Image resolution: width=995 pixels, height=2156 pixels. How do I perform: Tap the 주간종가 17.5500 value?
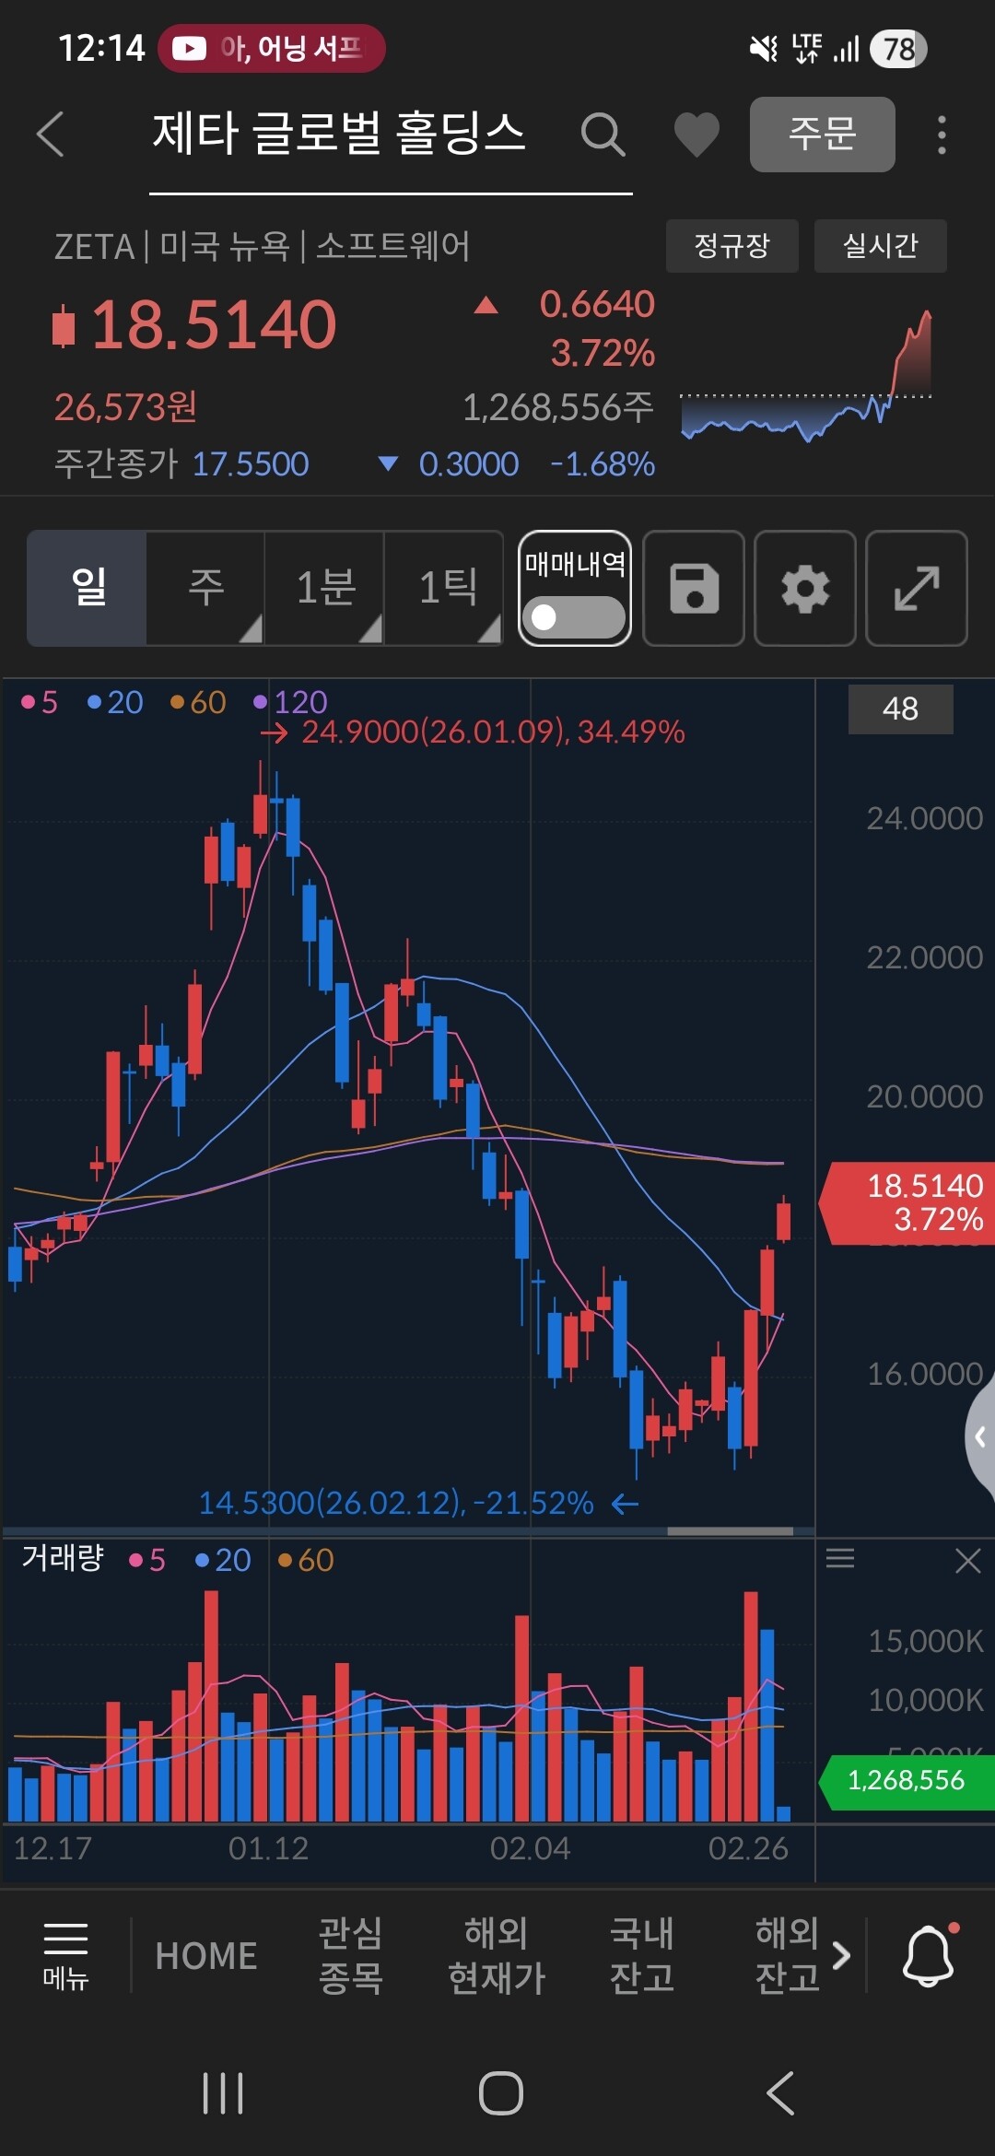250,463
